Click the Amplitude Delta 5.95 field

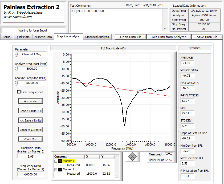tap(31, 156)
